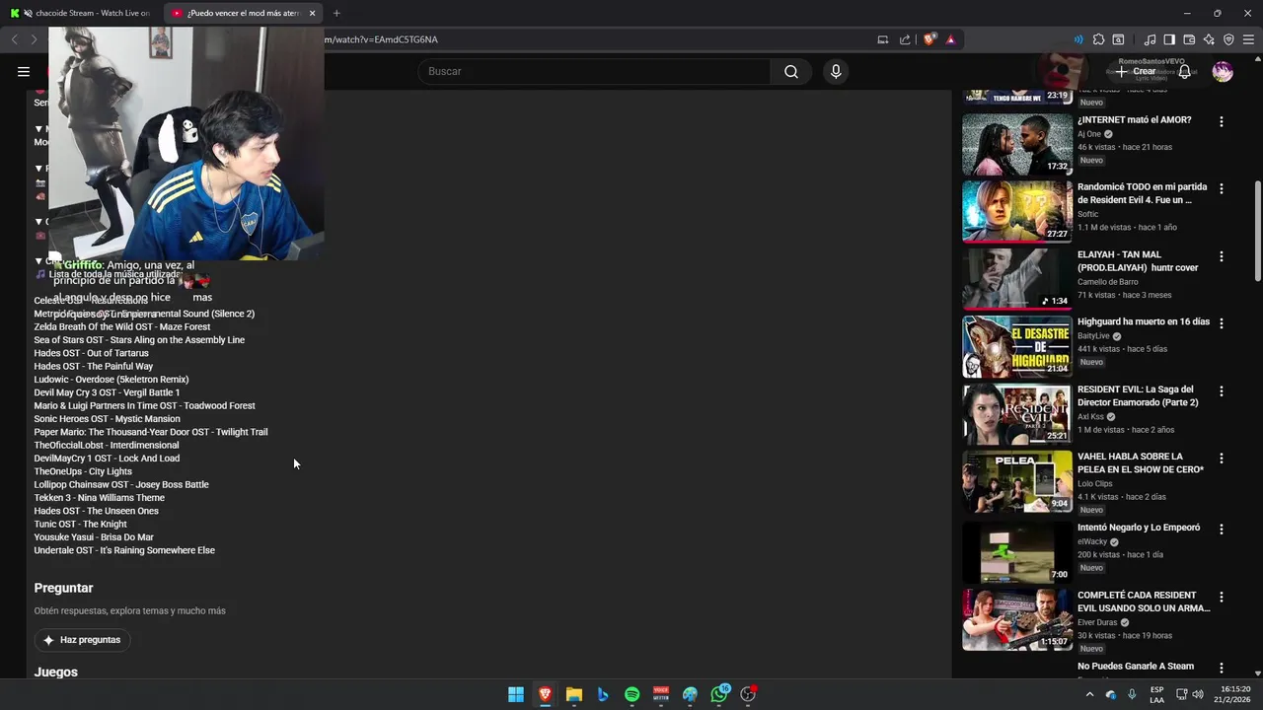Open Brave Rewards triangle icon
The width and height of the screenshot is (1263, 710).
pyautogui.click(x=950, y=39)
